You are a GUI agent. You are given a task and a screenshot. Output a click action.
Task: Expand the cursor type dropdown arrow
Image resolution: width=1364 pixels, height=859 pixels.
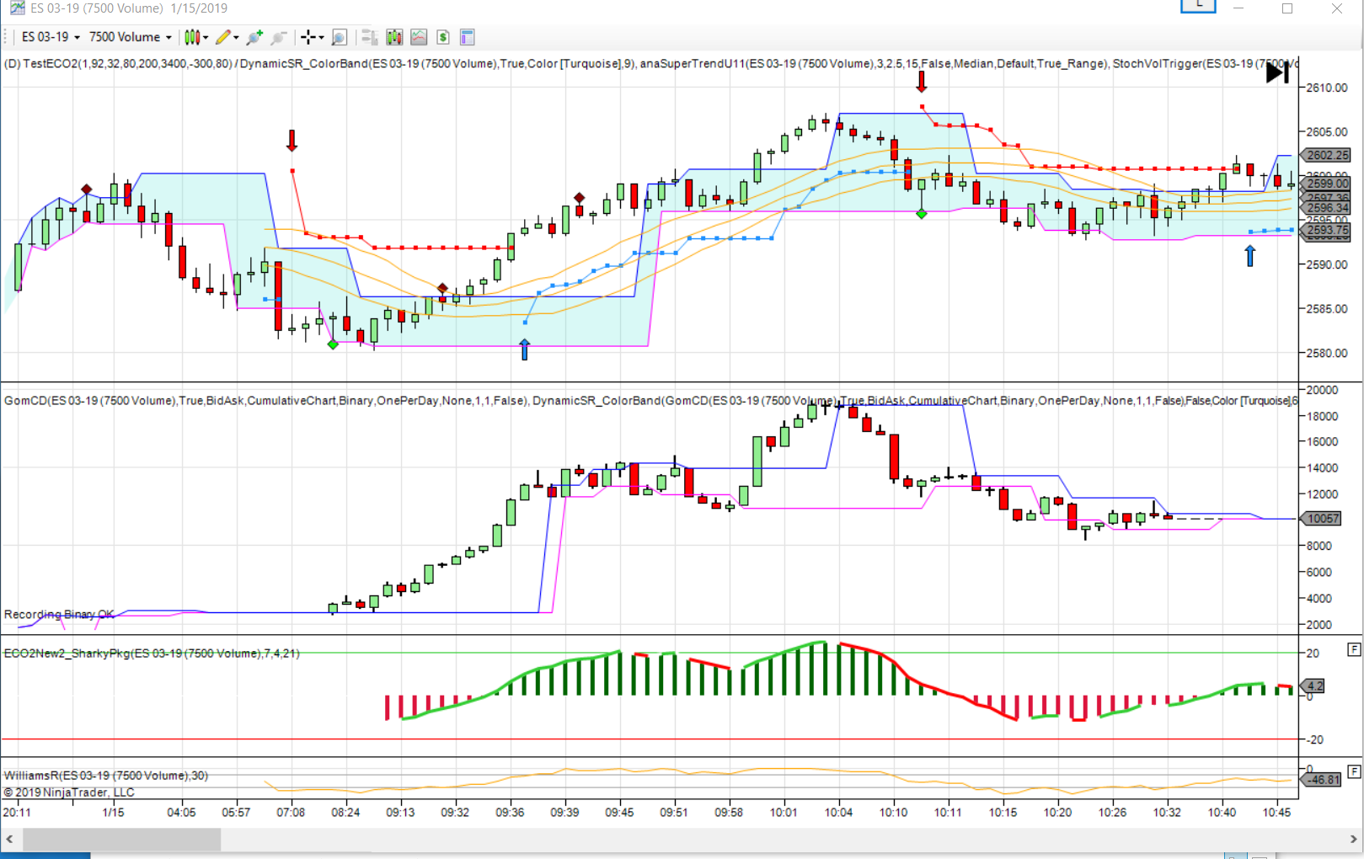322,37
